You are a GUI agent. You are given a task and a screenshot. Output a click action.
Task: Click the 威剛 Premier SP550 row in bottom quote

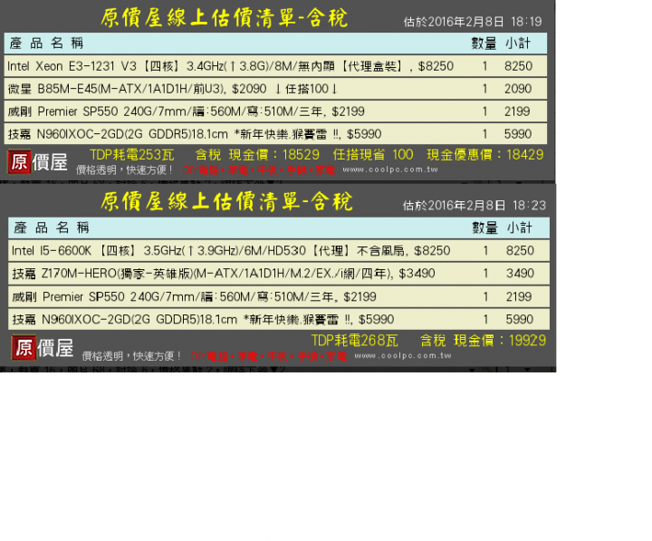(279, 296)
